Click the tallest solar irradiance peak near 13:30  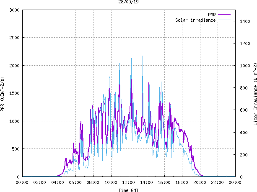click(143, 56)
